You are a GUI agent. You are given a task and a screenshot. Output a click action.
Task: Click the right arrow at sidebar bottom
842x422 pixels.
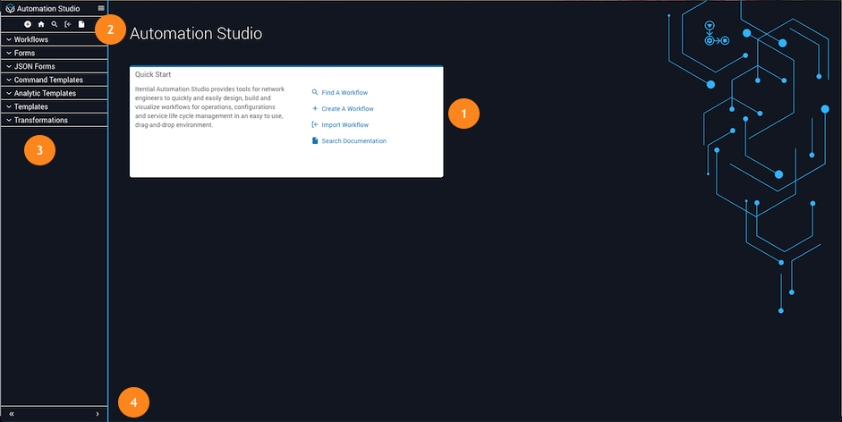(98, 414)
